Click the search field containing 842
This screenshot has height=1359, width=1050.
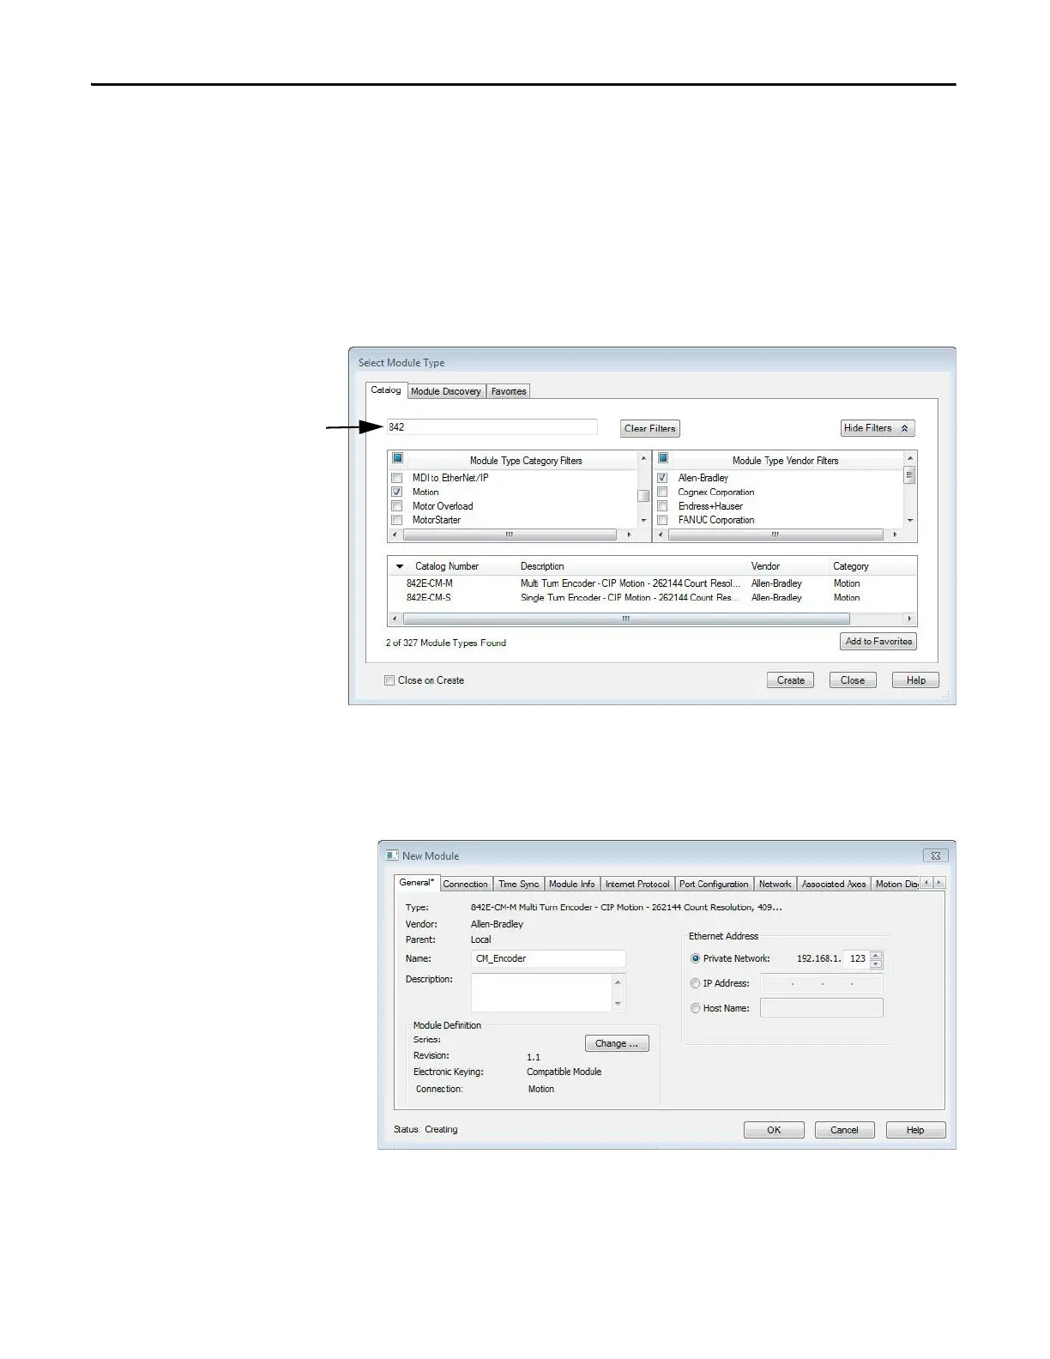(492, 427)
